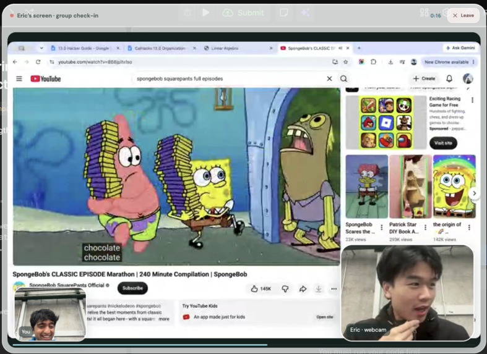
Task: Open the Chrome profile avatar
Action: 414,62
